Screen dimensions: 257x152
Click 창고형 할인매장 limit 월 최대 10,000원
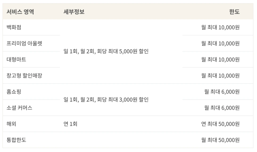pos(221,76)
